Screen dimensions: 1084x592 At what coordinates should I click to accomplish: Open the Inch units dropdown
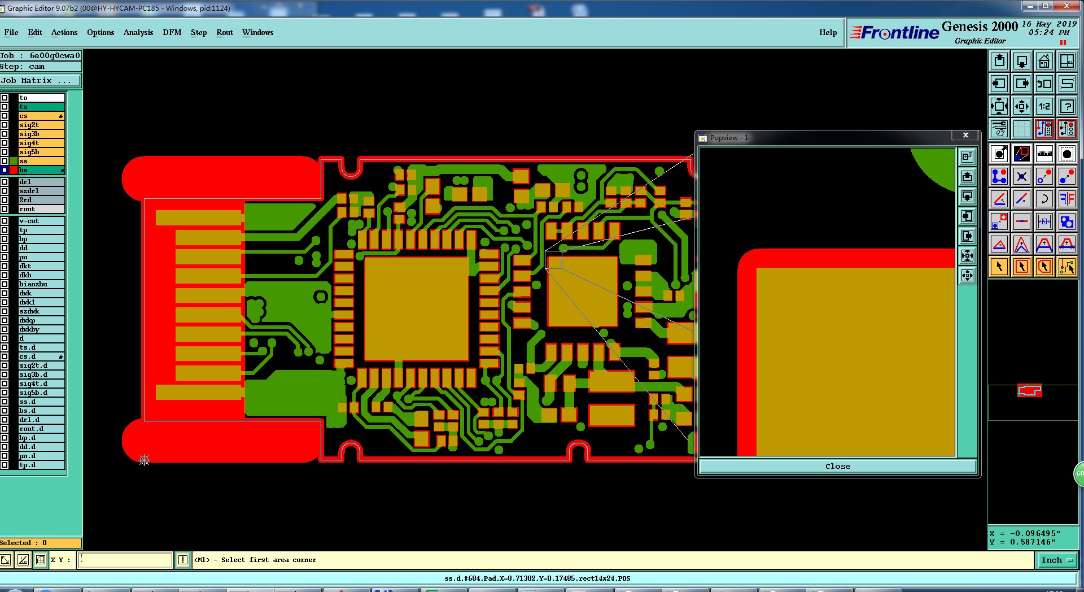tap(1056, 560)
